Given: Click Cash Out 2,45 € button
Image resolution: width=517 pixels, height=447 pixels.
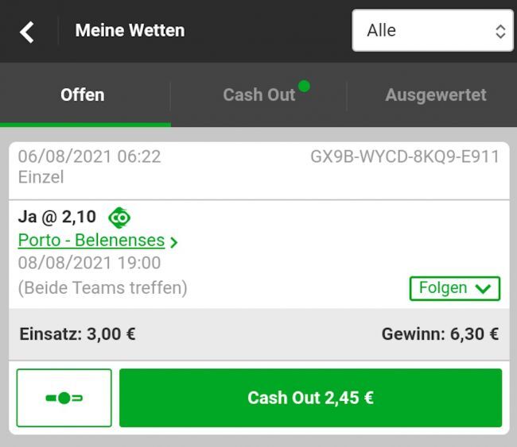Looking at the screenshot, I should (x=310, y=398).
